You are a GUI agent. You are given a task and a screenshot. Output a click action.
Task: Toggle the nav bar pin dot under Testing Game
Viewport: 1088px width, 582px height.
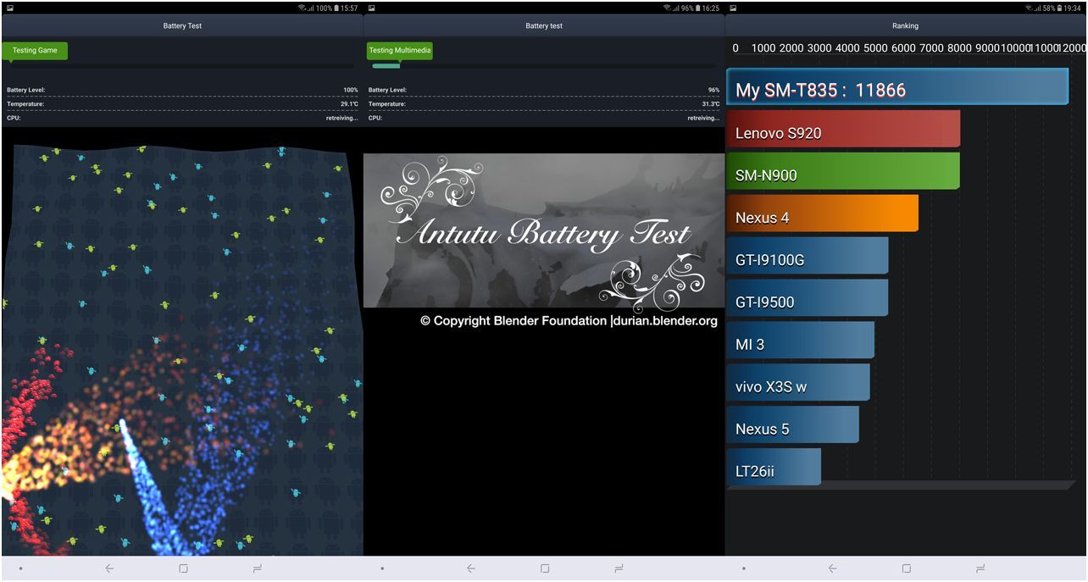click(20, 568)
